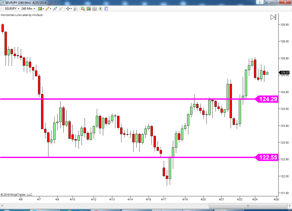Click the 126.50 price axis label

285,25
